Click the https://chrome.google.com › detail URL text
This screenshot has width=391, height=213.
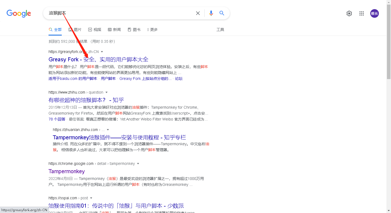(x=92, y=164)
